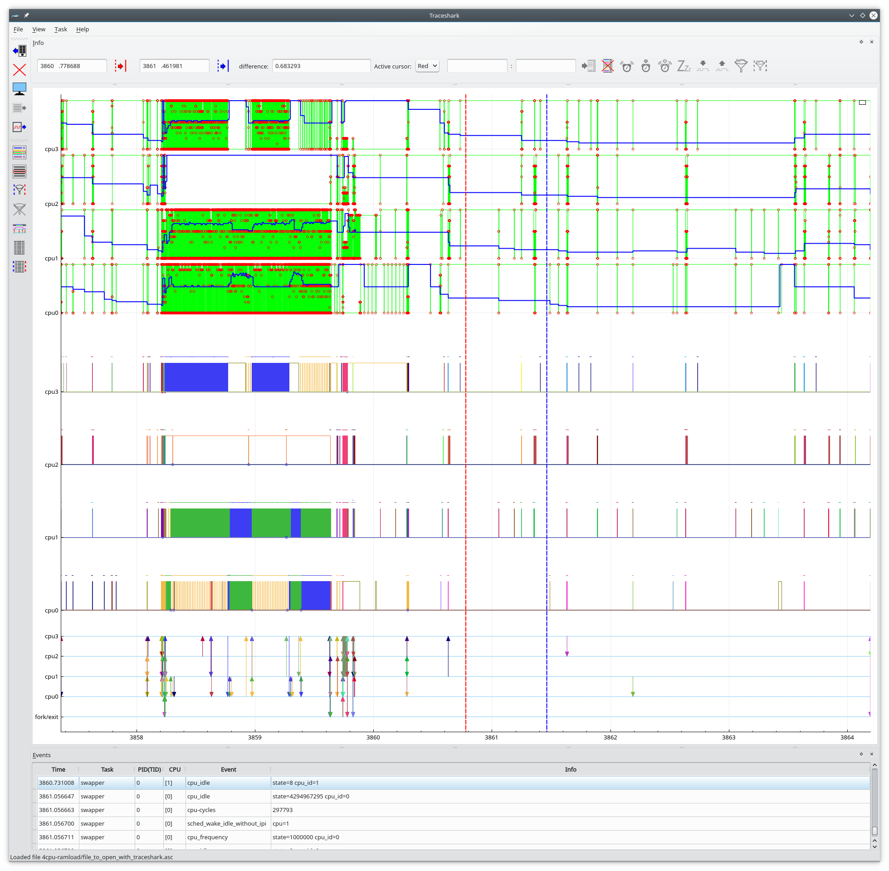Click the red X close-trace icon
This screenshot has height=871, width=889.
pos(19,70)
